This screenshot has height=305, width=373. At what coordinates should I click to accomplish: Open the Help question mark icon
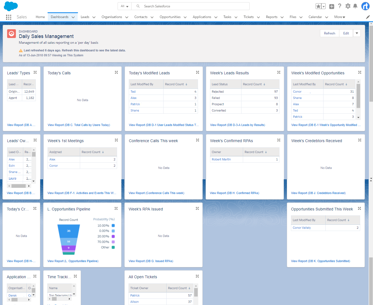pos(340,6)
